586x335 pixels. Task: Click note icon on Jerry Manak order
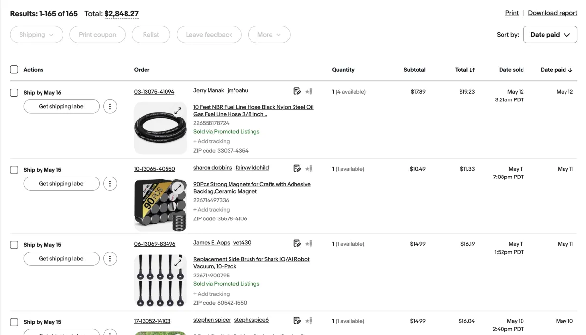[x=296, y=91]
